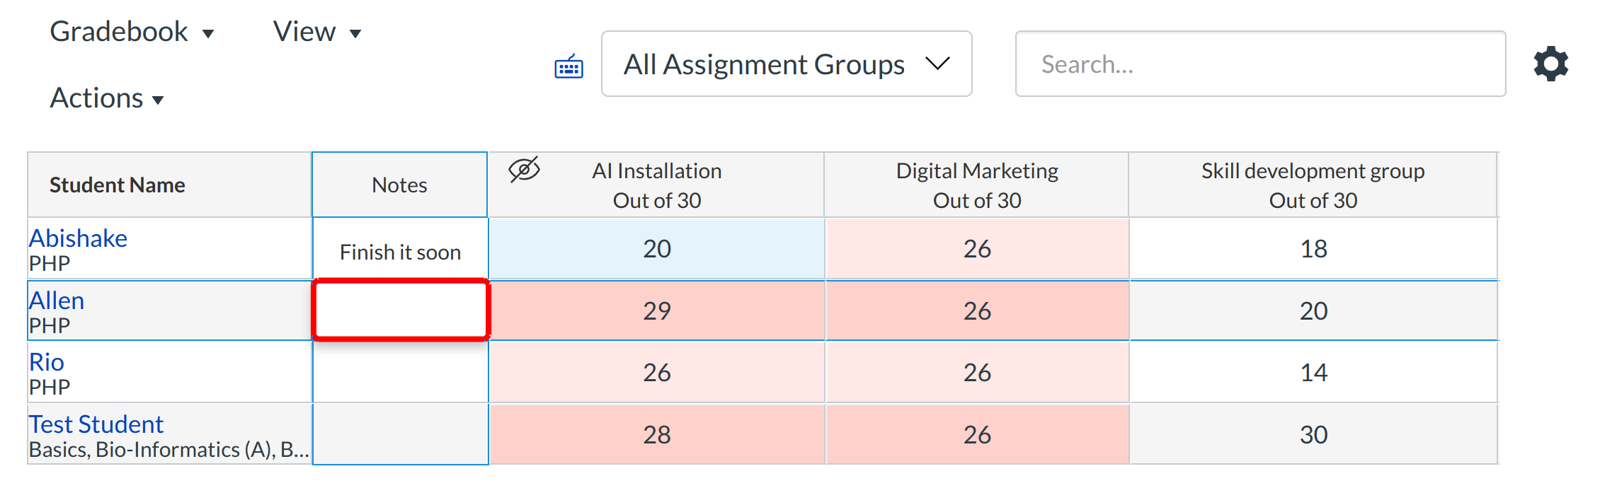Open Allen's student profile link
The height and width of the screenshot is (488, 1617).
pos(57,301)
